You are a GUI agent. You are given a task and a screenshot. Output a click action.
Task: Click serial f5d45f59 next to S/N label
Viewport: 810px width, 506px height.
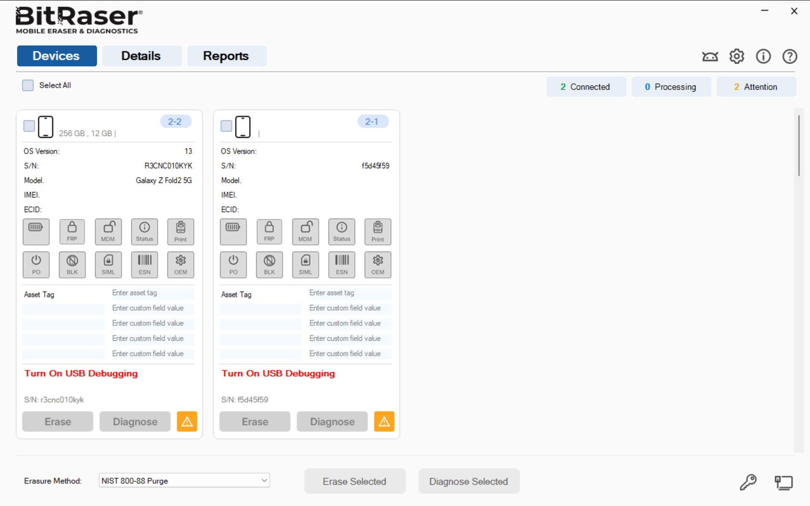coord(375,166)
